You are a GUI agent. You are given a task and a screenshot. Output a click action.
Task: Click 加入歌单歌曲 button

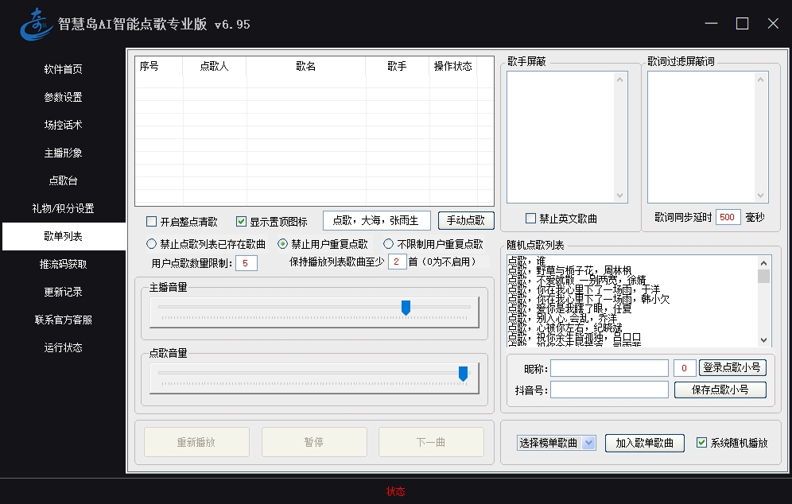click(644, 443)
